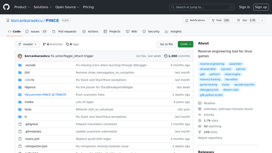Switch to the Insights tab
The image size is (272, 153).
(x=173, y=31)
